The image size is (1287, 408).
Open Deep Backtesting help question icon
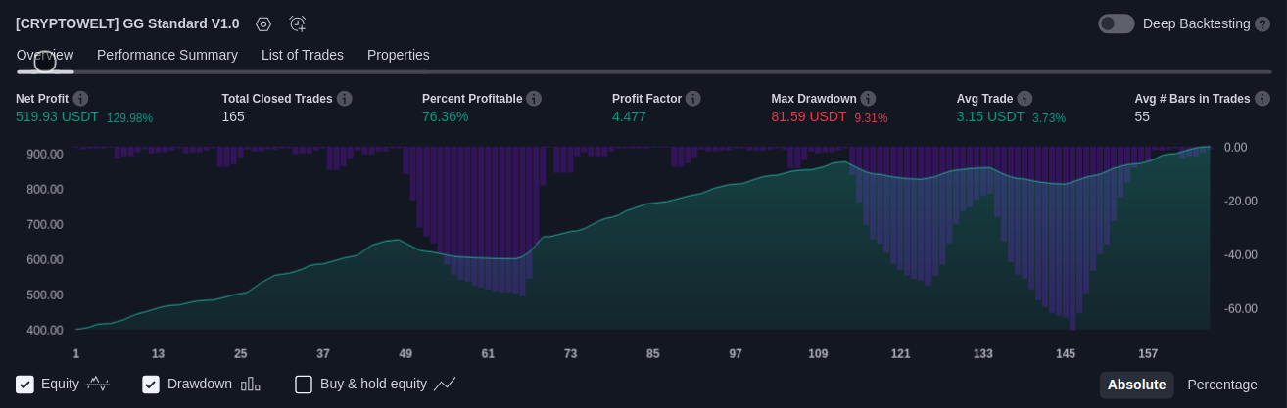[x=1263, y=23]
